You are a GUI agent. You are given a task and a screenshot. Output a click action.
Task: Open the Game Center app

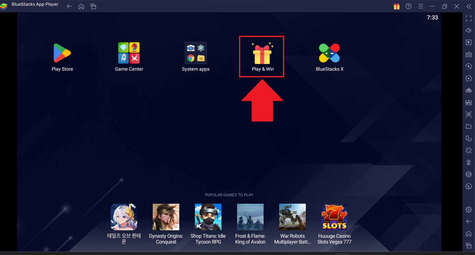coord(129,53)
